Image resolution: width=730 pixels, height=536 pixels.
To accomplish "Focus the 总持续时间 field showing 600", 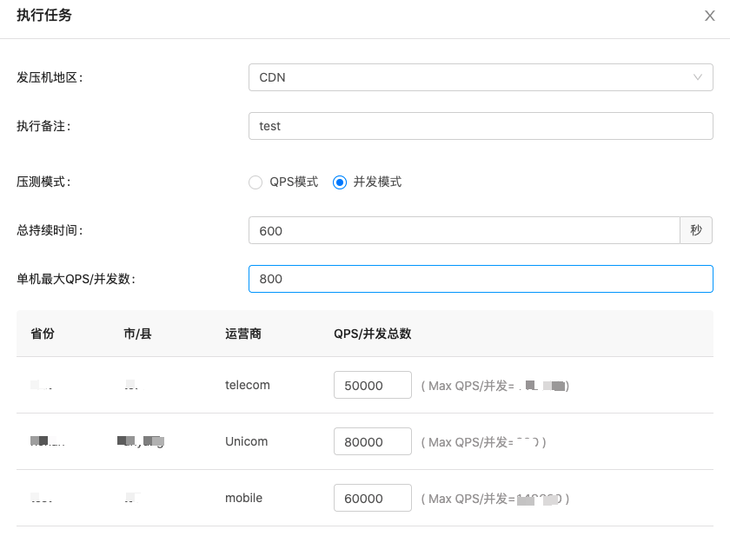I will (x=463, y=231).
